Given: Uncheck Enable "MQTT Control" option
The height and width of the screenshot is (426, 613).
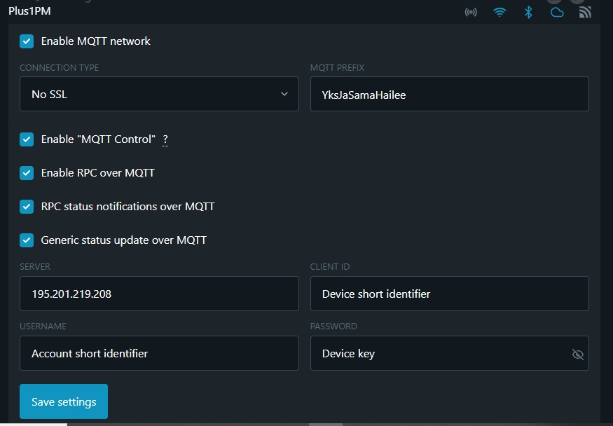Looking at the screenshot, I should (x=27, y=139).
